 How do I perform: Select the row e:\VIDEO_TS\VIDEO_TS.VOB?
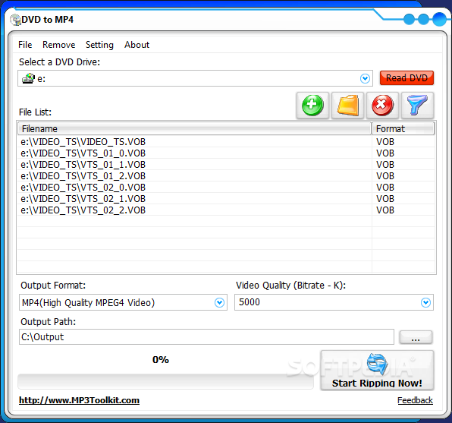coord(226,142)
